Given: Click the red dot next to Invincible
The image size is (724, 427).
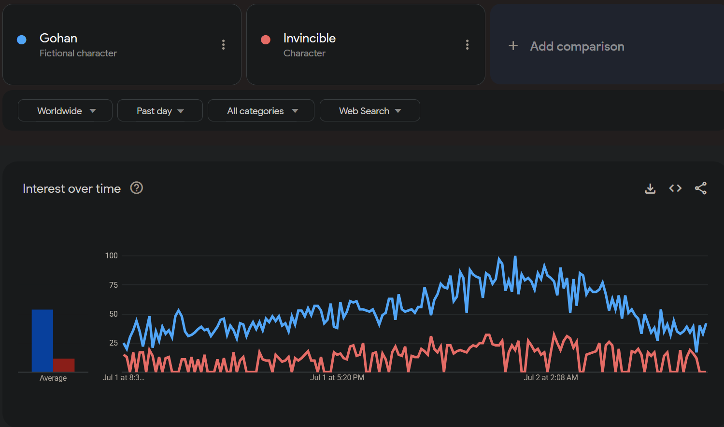Looking at the screenshot, I should (265, 40).
